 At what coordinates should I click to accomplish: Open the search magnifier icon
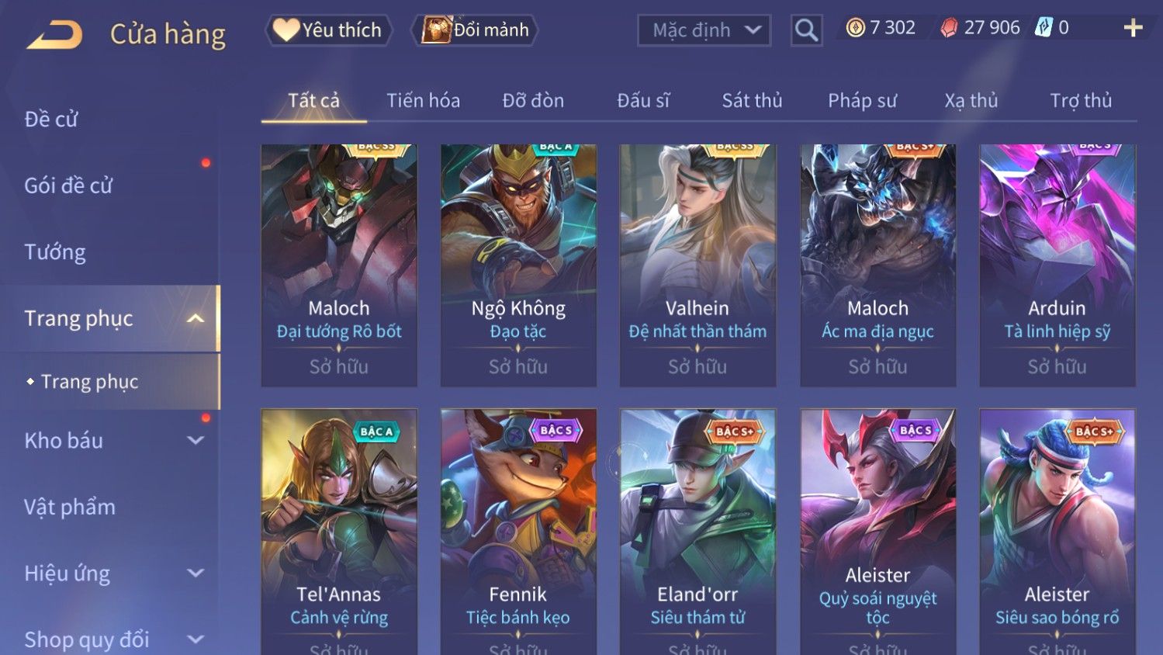[806, 30]
